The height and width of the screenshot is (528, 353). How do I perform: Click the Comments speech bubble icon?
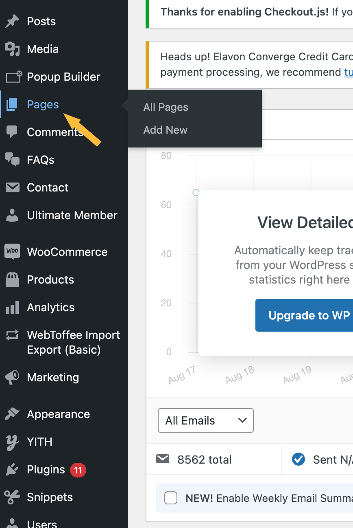(x=12, y=132)
